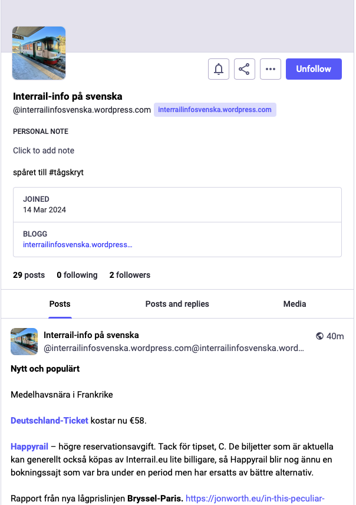Click the notification bell icon
Image resolution: width=356 pixels, height=505 pixels.
point(219,69)
